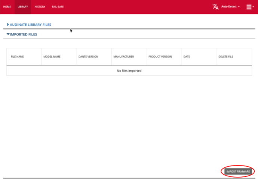
Task: Click the PRODUCT VERSION column header
Action: 160,57
